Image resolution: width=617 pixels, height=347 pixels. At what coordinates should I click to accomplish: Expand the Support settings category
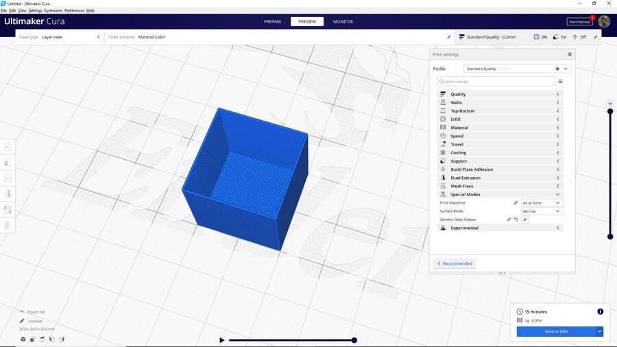tap(500, 161)
